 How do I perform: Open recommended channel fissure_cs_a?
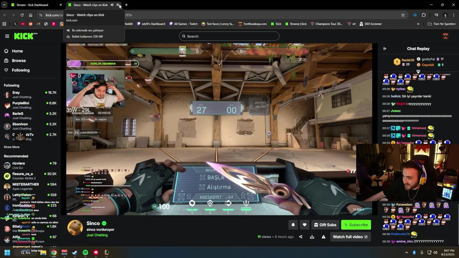tap(30, 176)
